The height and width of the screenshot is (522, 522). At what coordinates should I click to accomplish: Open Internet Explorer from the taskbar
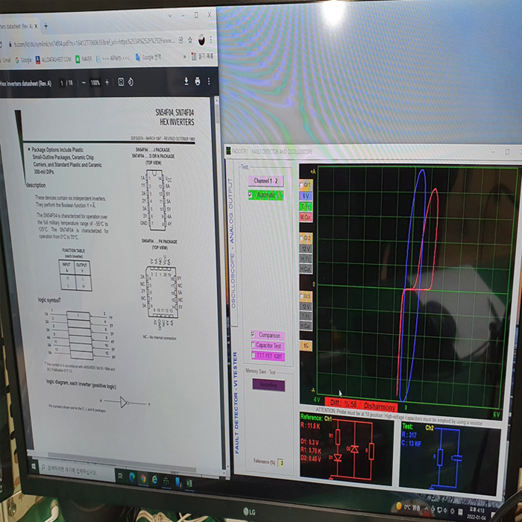click(x=154, y=479)
